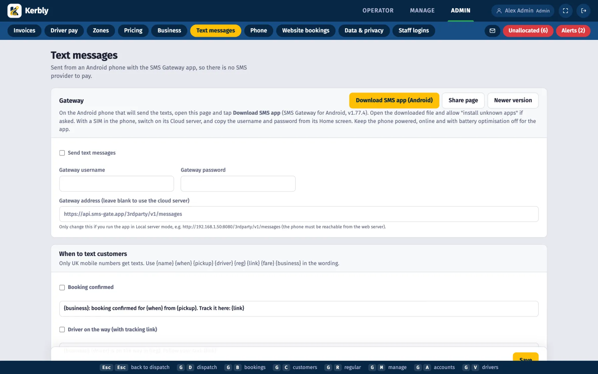The width and height of the screenshot is (598, 374).
Task: Check Driver on the way option
Action: 62,329
